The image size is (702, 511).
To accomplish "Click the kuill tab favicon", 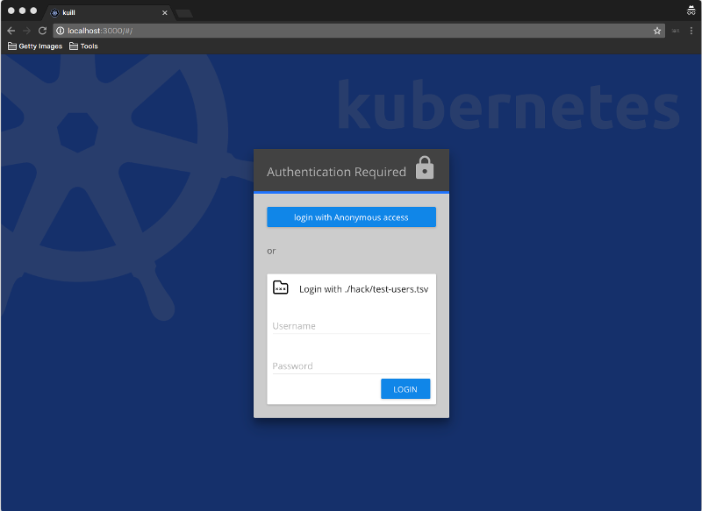I will 54,12.
